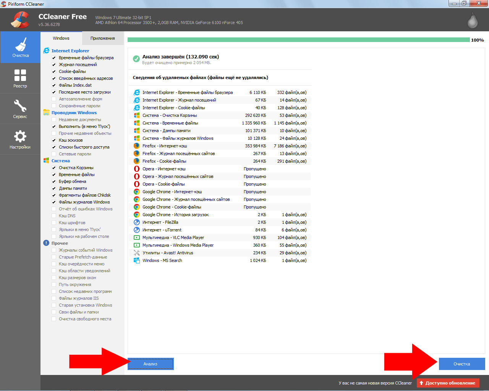Enable Очистка свободного места checkbox
This screenshot has height=391, width=489.
coord(54,319)
